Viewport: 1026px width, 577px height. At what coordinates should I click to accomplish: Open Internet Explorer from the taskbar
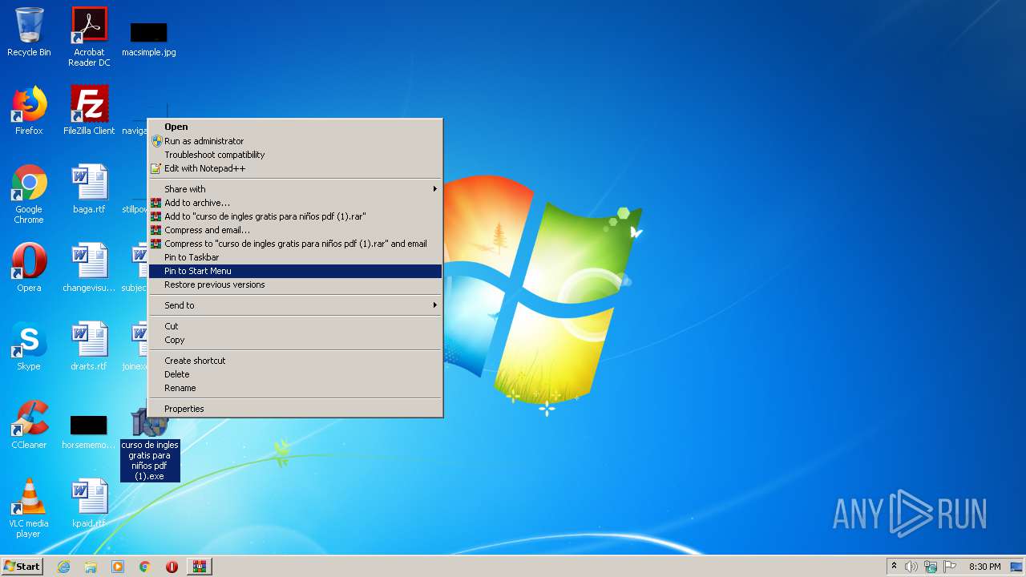pos(63,567)
